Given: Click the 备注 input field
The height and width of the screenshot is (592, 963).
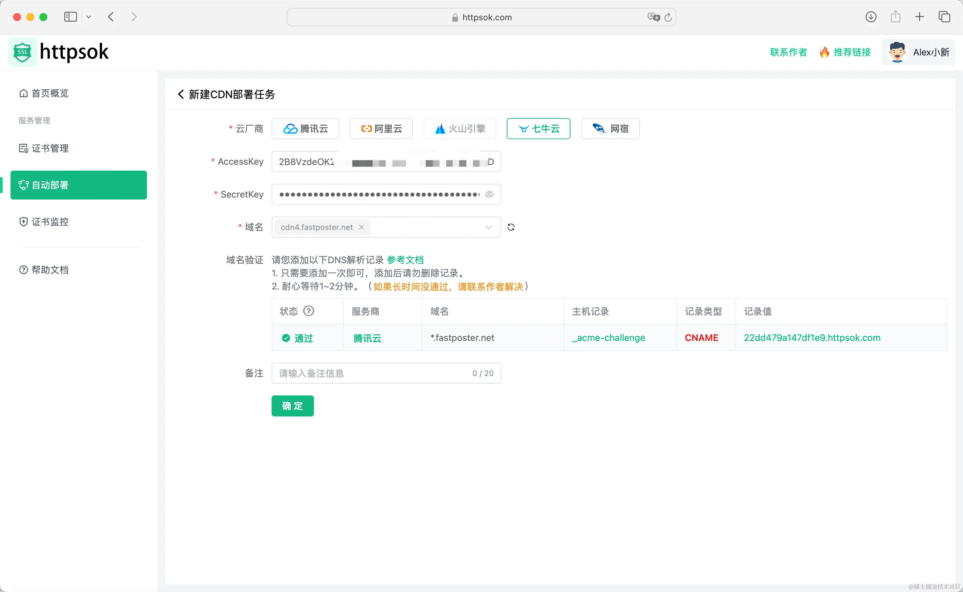Looking at the screenshot, I should [372, 373].
